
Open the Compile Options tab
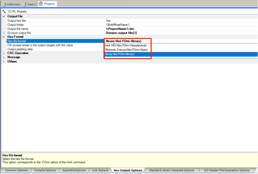[45, 170]
